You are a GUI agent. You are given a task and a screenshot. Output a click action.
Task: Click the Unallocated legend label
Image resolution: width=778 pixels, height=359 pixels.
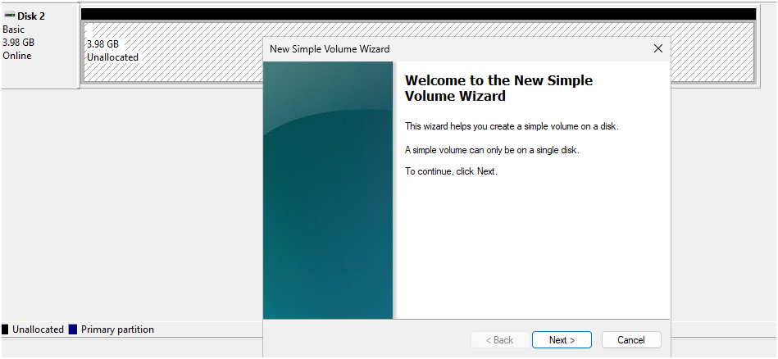38,329
